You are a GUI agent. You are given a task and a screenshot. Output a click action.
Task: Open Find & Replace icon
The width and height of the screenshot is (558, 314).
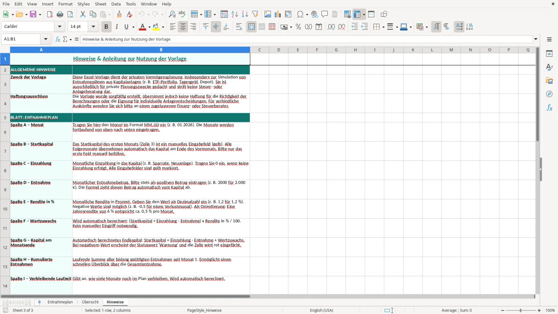click(x=172, y=14)
